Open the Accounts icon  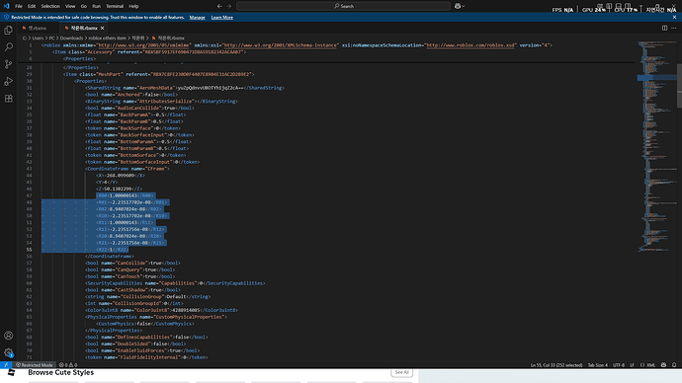8,336
